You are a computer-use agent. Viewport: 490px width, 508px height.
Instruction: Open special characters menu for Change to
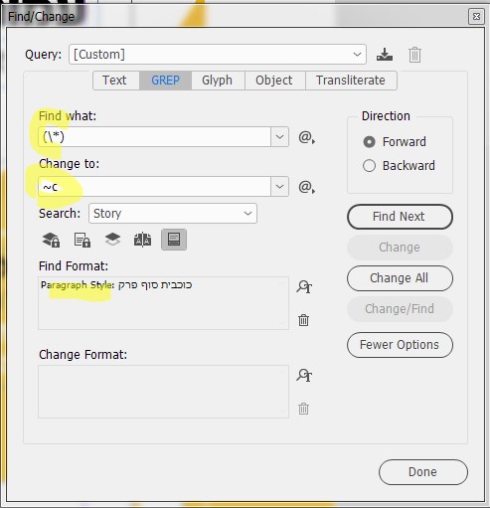pyautogui.click(x=306, y=187)
